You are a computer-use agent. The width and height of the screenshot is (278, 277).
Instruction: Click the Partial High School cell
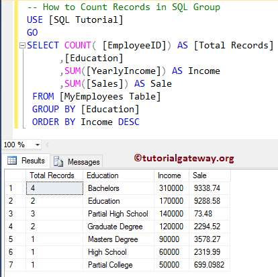tap(119, 214)
